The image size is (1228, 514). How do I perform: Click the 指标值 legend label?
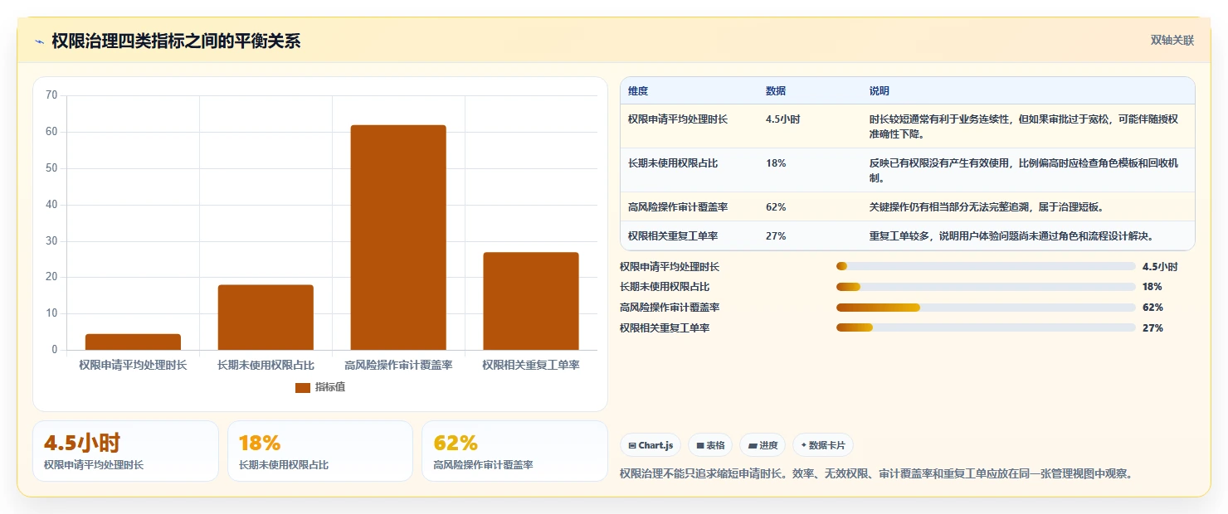(330, 388)
